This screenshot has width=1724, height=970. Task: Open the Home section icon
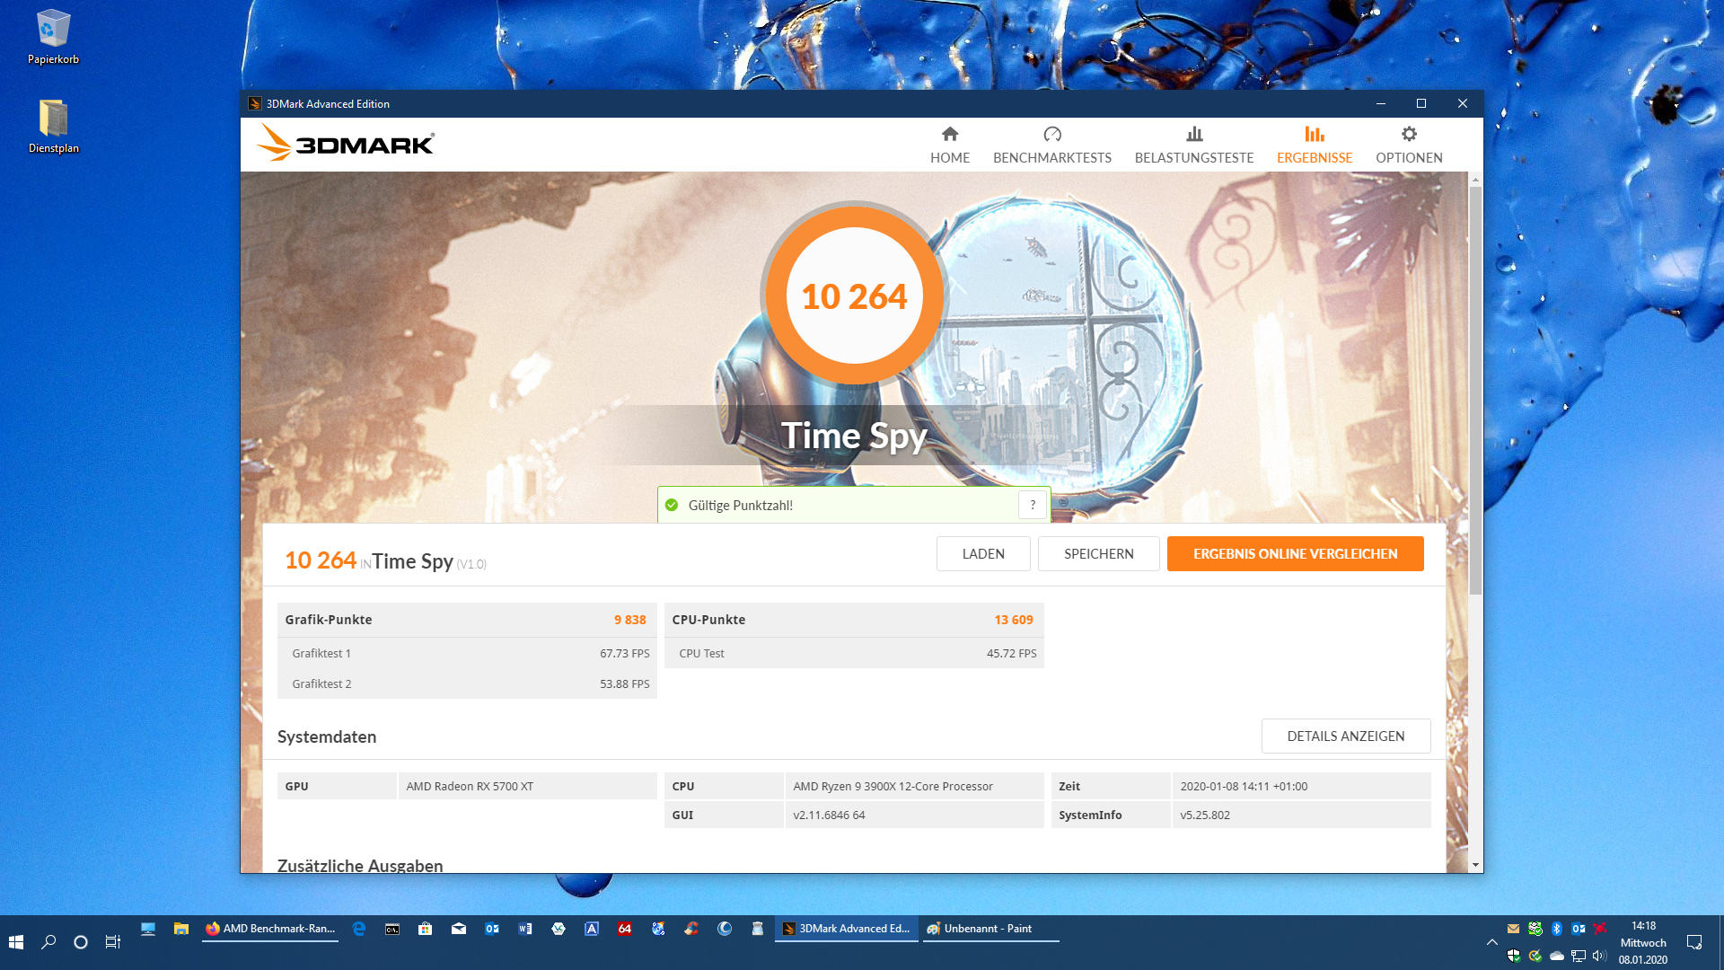[x=949, y=135]
